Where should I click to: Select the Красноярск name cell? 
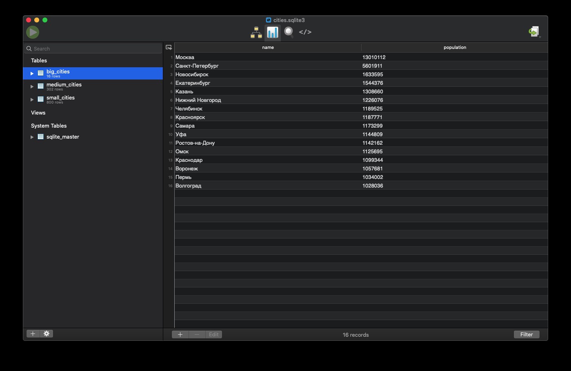click(x=268, y=117)
